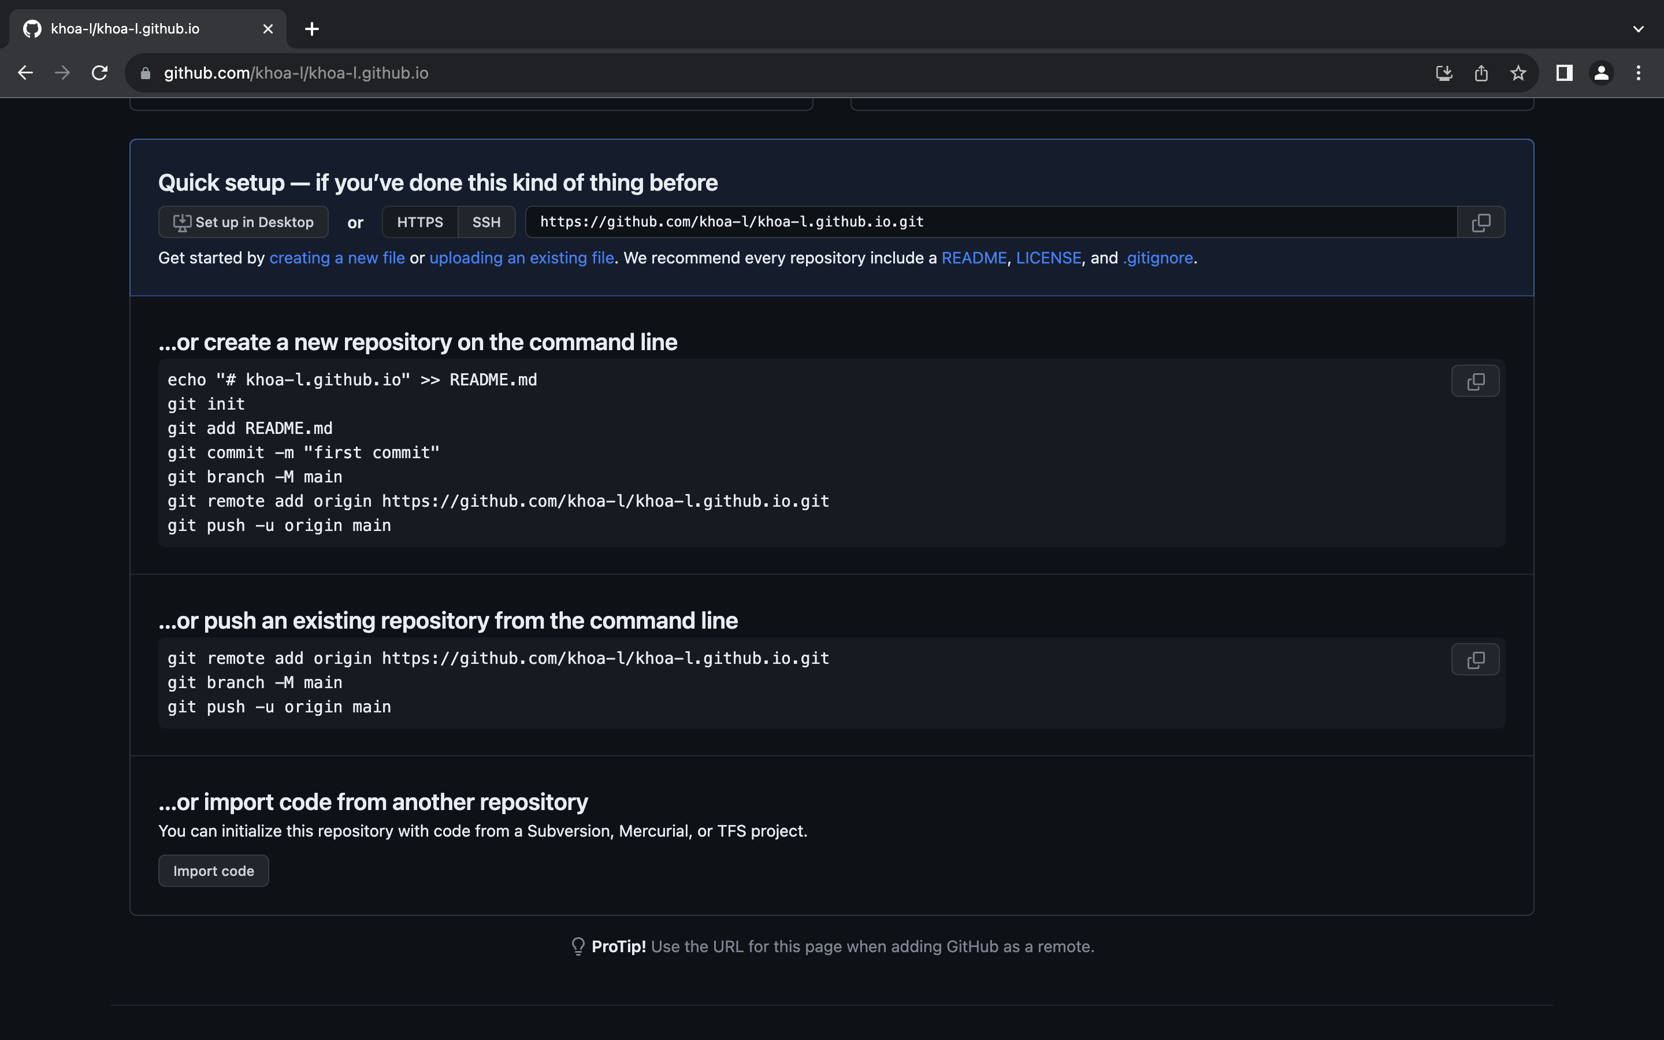Go forward in browser history
This screenshot has width=1664, height=1040.
point(62,73)
